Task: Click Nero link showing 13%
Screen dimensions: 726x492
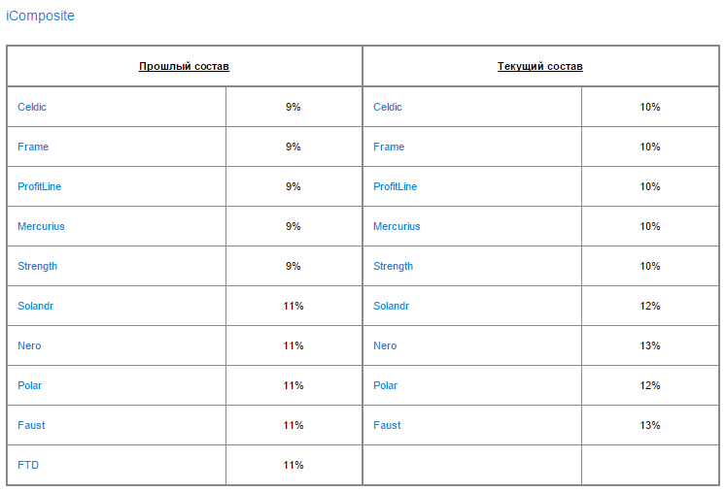Action: (385, 345)
